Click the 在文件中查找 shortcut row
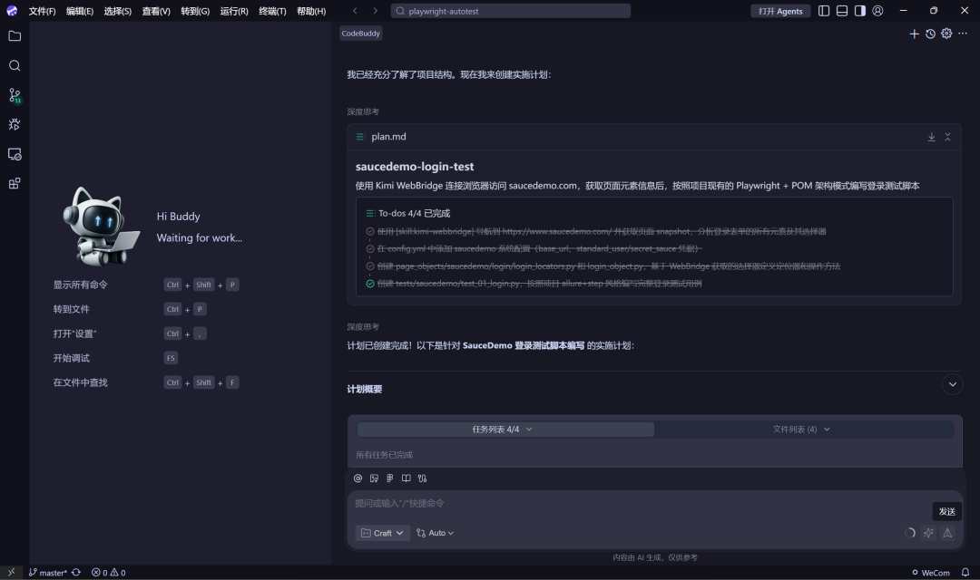980x580 pixels. click(x=146, y=382)
